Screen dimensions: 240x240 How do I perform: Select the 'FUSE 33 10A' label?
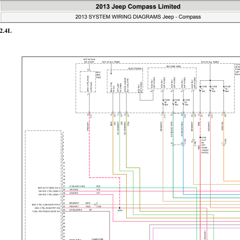(x=214, y=89)
